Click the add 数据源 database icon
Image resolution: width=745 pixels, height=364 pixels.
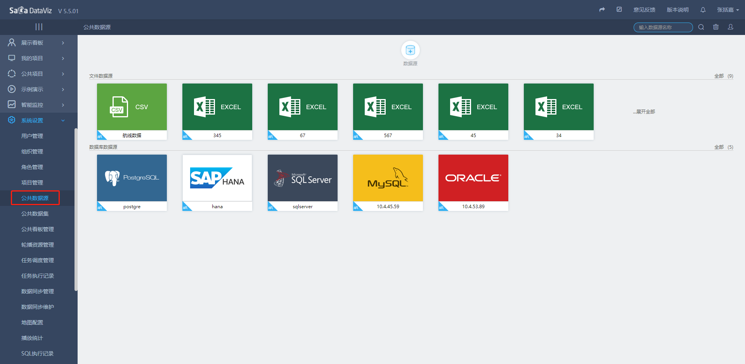tap(410, 50)
